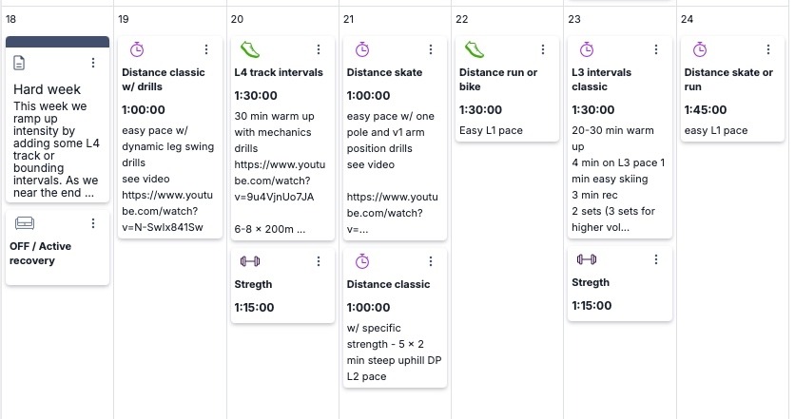Open options menu for Distance run or bike
The image size is (795, 419).
543,49
